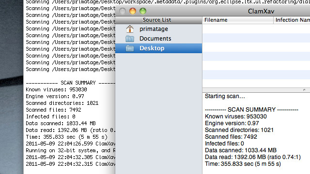Click '2011-05-09 22:04:26.599' console log line
This screenshot has height=174, width=310.
click(70, 144)
